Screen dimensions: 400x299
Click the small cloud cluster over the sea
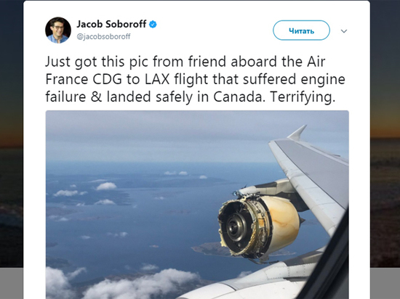tap(106, 187)
